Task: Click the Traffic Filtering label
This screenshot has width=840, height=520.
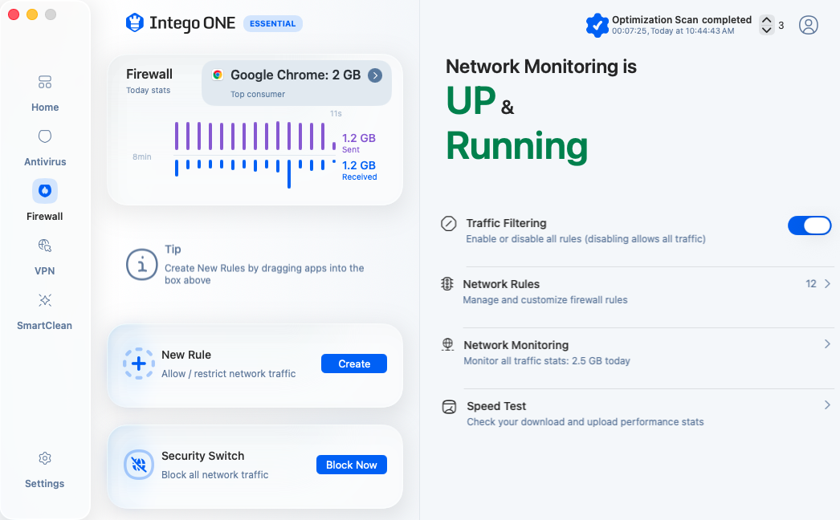Action: pos(506,223)
